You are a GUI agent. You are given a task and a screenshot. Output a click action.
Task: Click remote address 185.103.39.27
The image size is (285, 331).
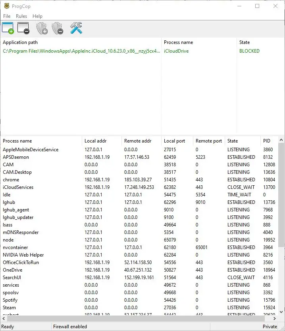(138, 180)
